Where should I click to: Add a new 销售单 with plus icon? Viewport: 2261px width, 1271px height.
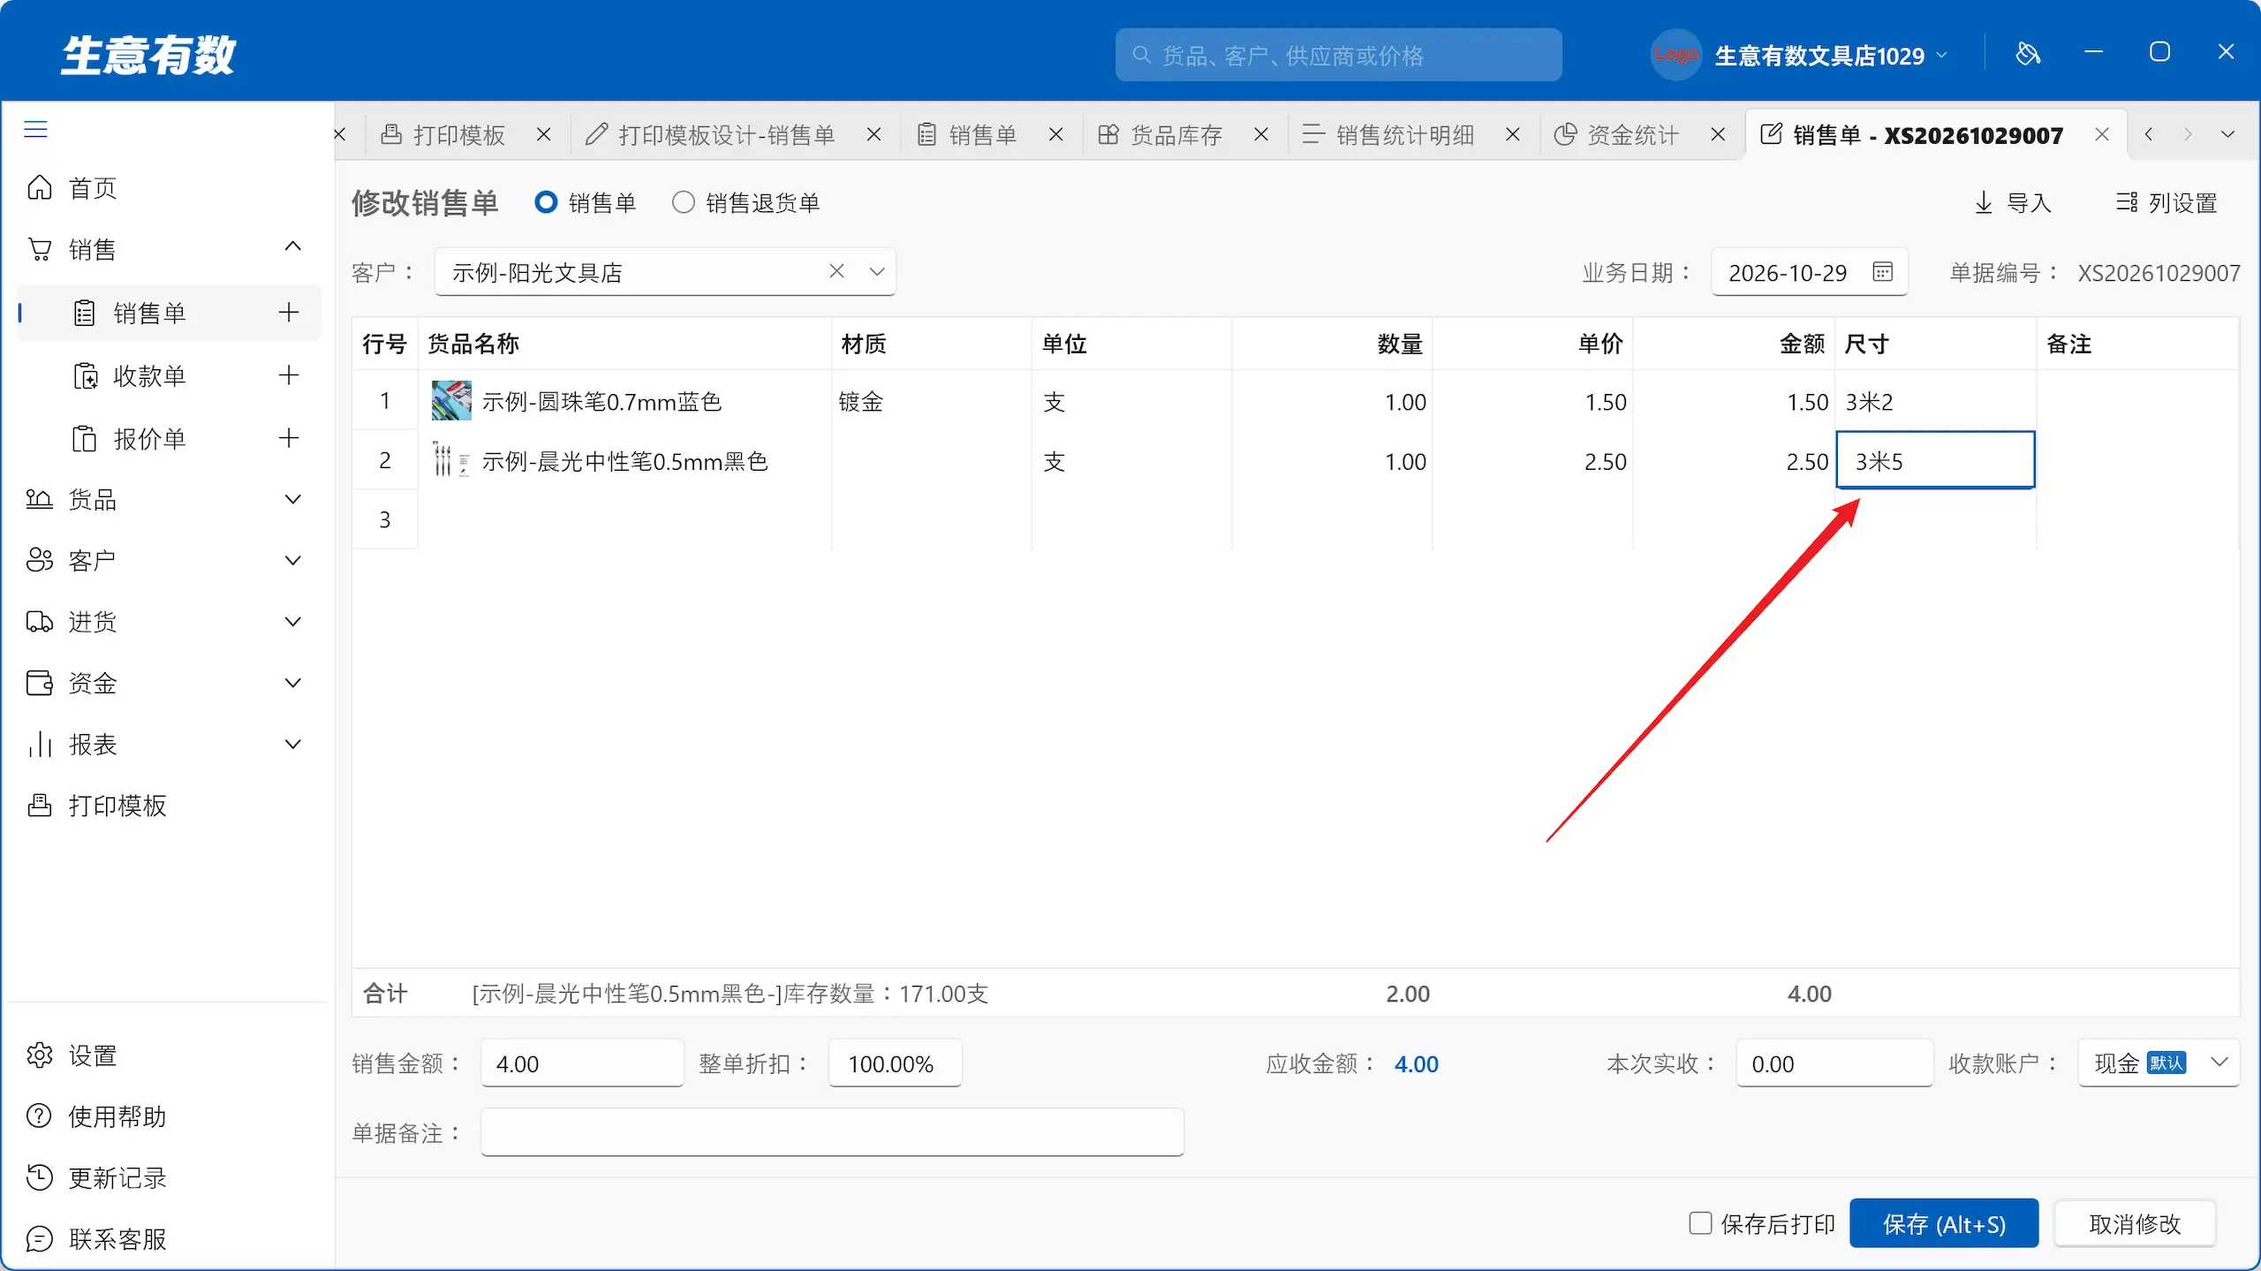click(x=289, y=312)
